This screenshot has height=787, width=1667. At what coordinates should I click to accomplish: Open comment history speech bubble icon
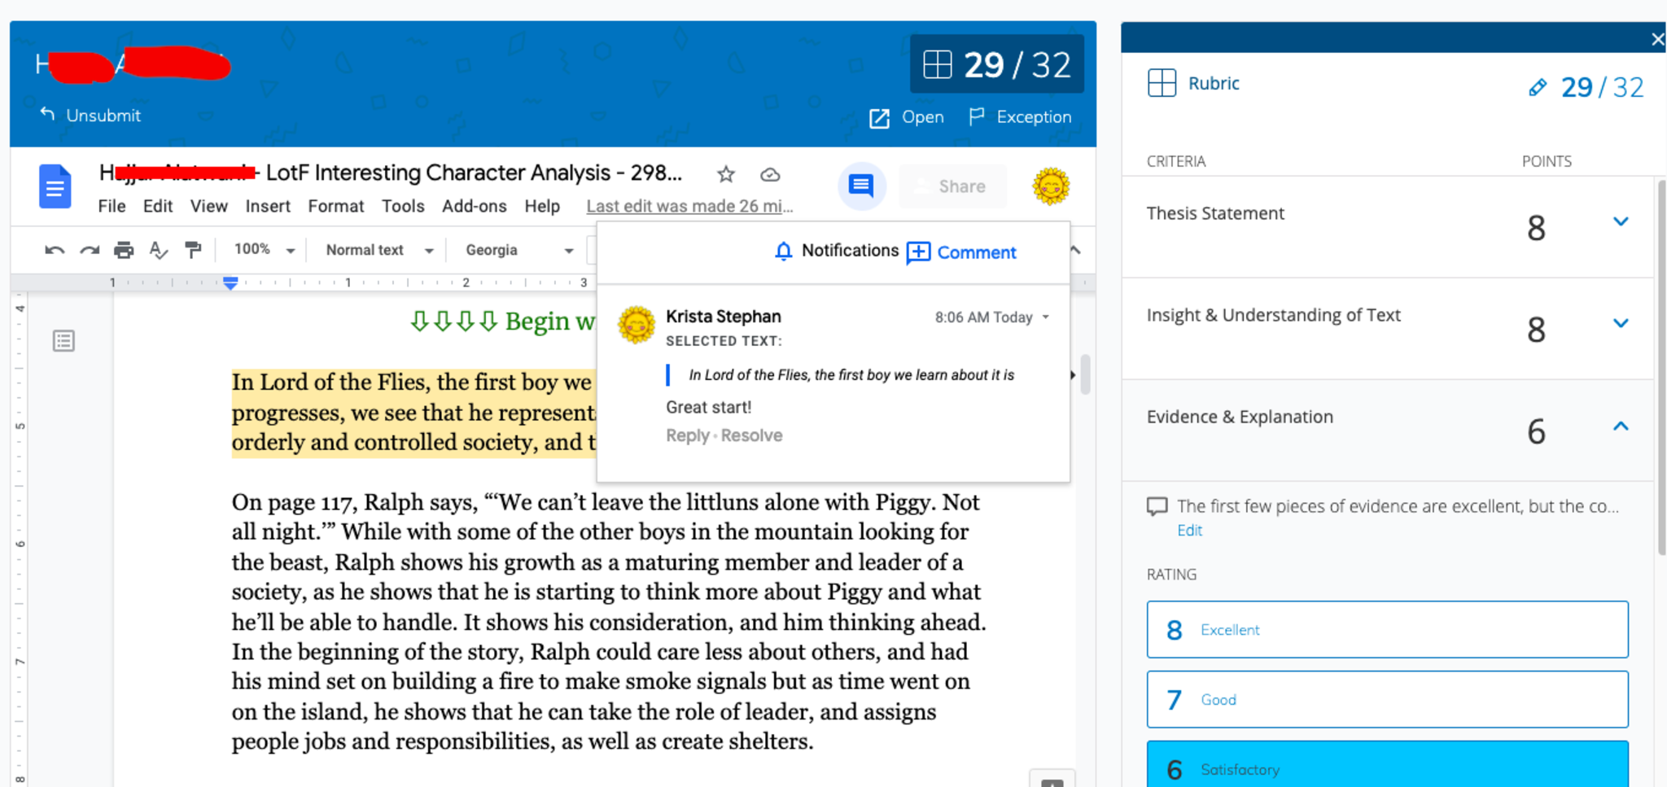pos(861,186)
